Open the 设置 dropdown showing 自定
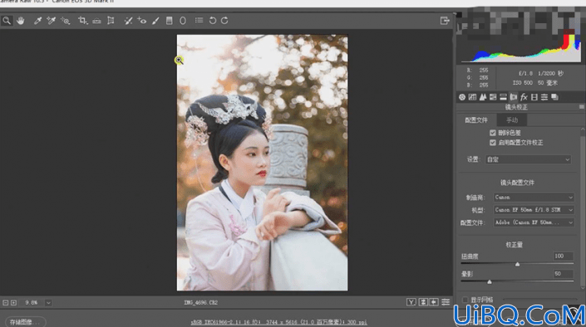 click(x=528, y=159)
